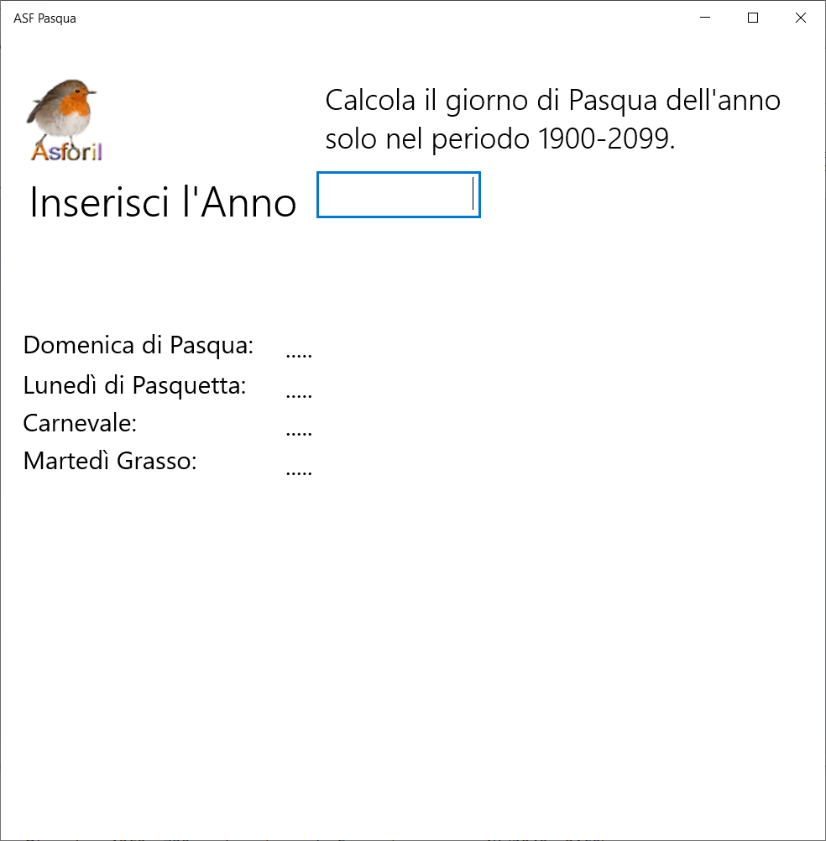Select the "Lunedì di Pasquetta:" label
Screen dimensions: 826x841
pyautogui.click(x=134, y=385)
